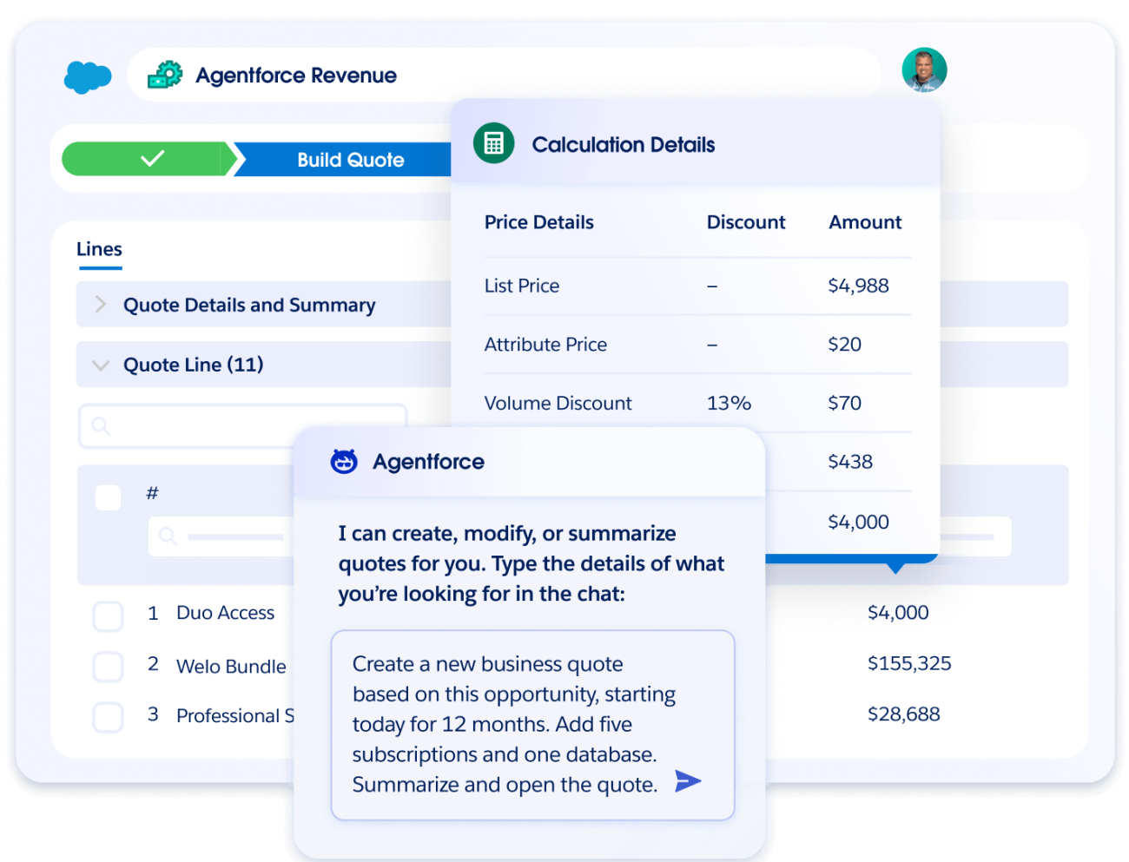The image size is (1129, 862).
Task: Click the completed green checkmark step
Action: (x=148, y=159)
